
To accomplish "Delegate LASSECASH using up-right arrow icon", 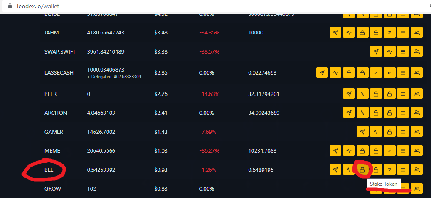I will [376, 73].
